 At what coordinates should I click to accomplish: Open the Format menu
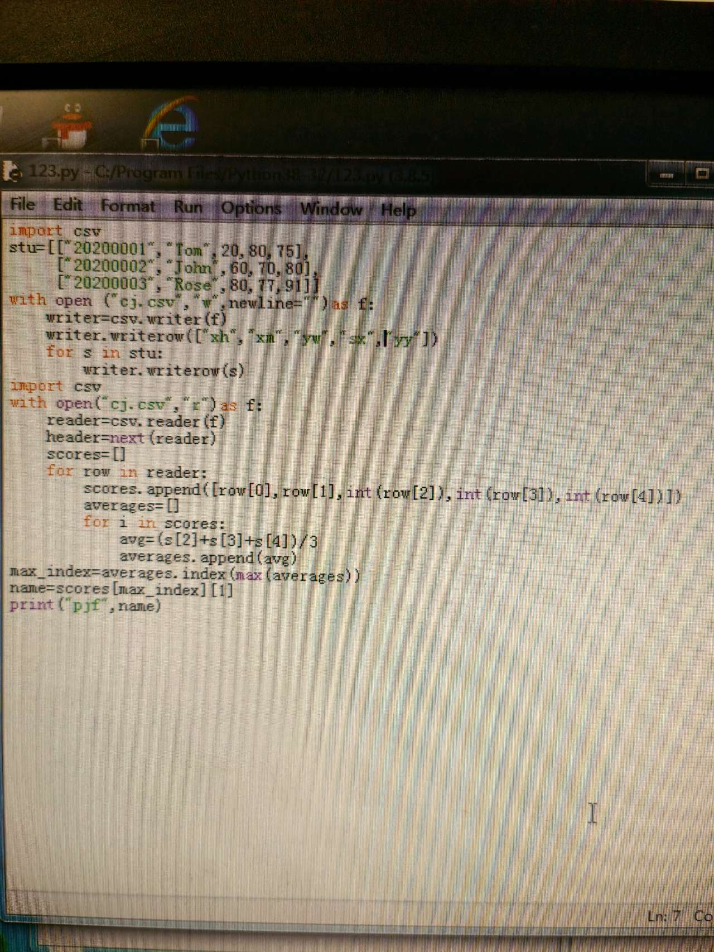(128, 206)
